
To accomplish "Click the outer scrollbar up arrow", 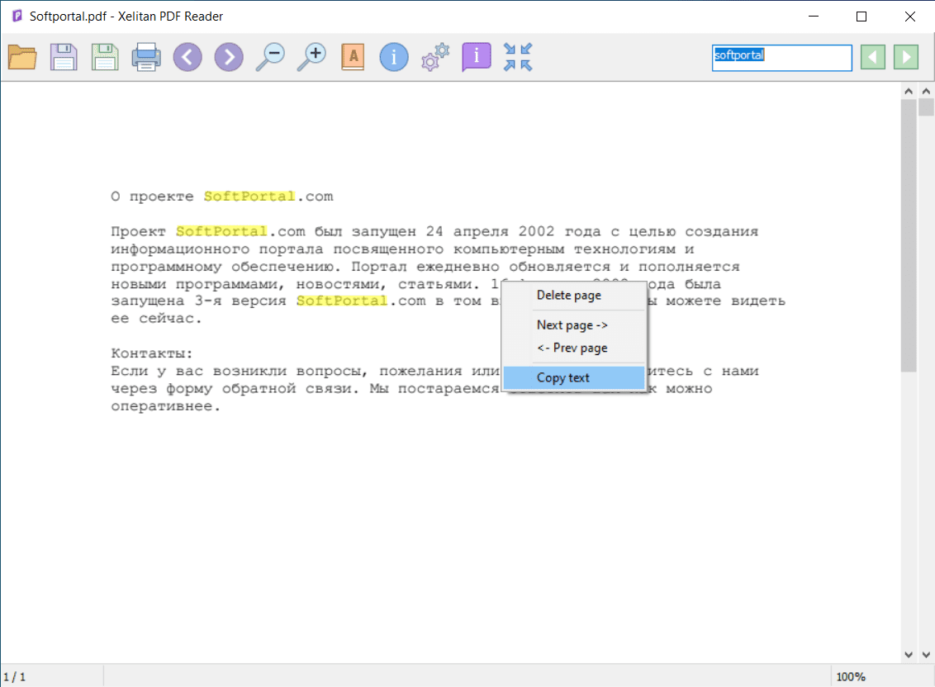I will pos(926,91).
